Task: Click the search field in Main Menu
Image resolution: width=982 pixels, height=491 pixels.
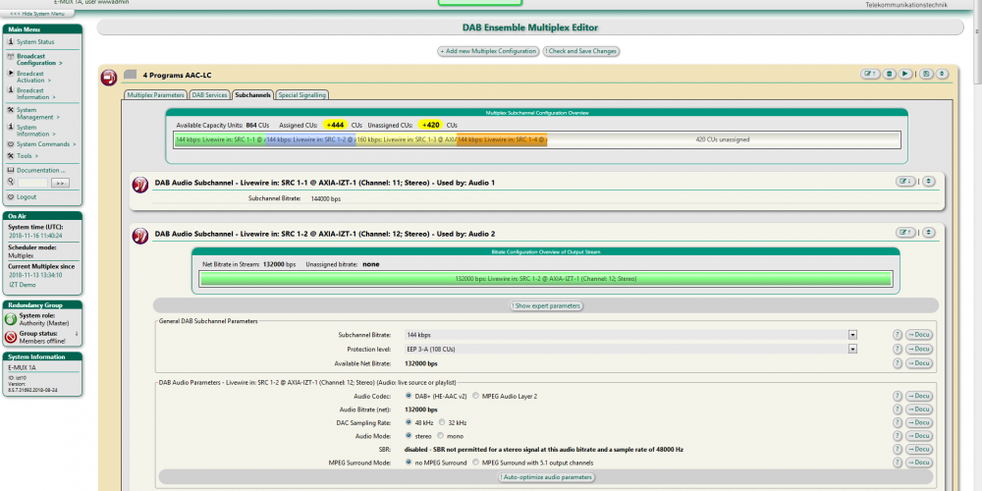Action: click(x=31, y=183)
